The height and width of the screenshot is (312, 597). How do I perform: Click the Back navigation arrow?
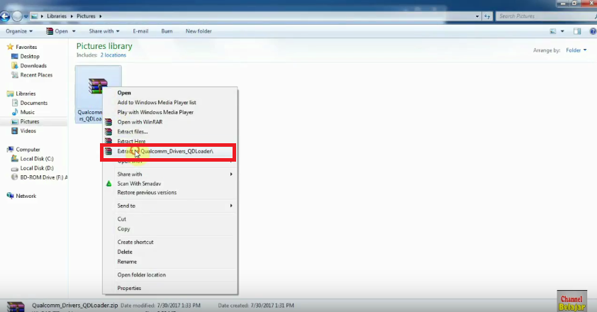(5, 16)
